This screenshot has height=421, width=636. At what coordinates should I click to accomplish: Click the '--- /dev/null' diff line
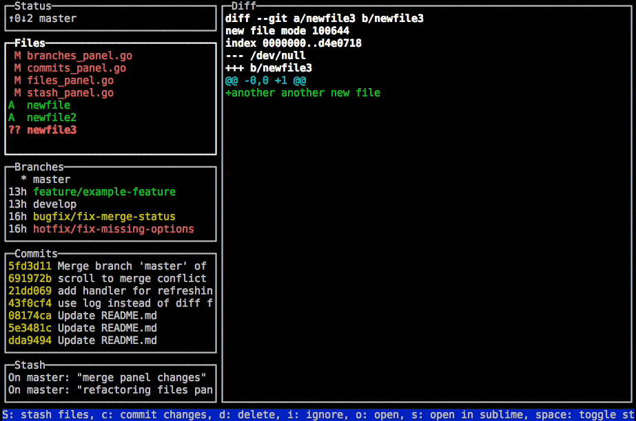tap(265, 56)
